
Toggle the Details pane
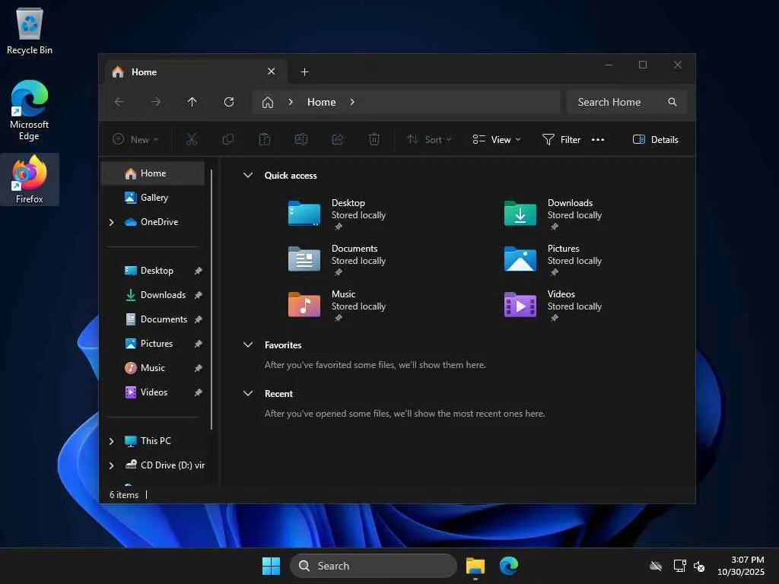(655, 139)
